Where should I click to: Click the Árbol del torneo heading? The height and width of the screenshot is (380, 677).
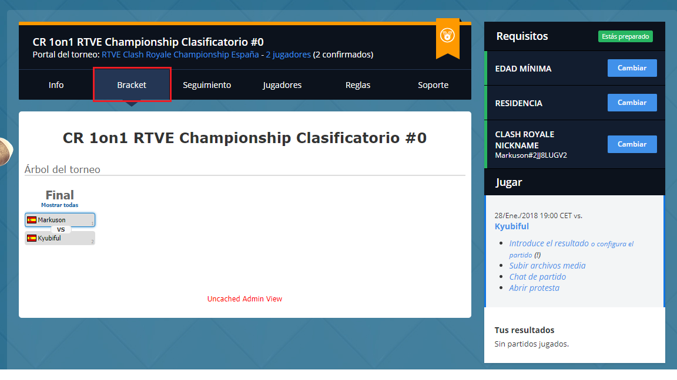coord(62,169)
